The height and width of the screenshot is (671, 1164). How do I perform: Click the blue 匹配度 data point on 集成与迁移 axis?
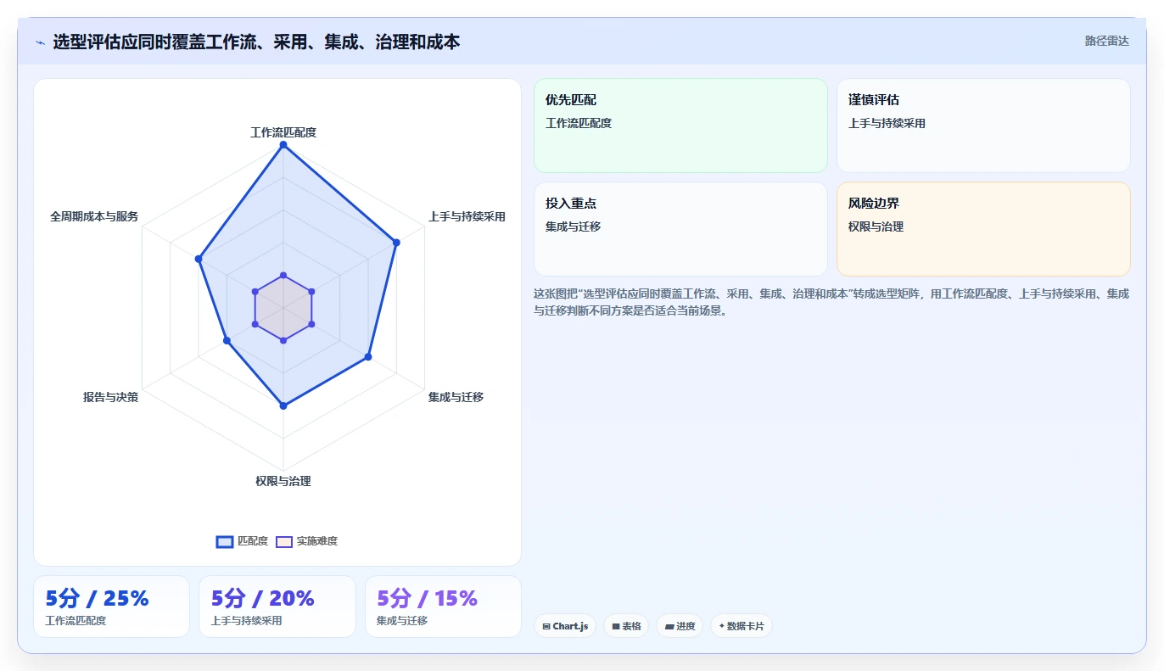(x=368, y=357)
